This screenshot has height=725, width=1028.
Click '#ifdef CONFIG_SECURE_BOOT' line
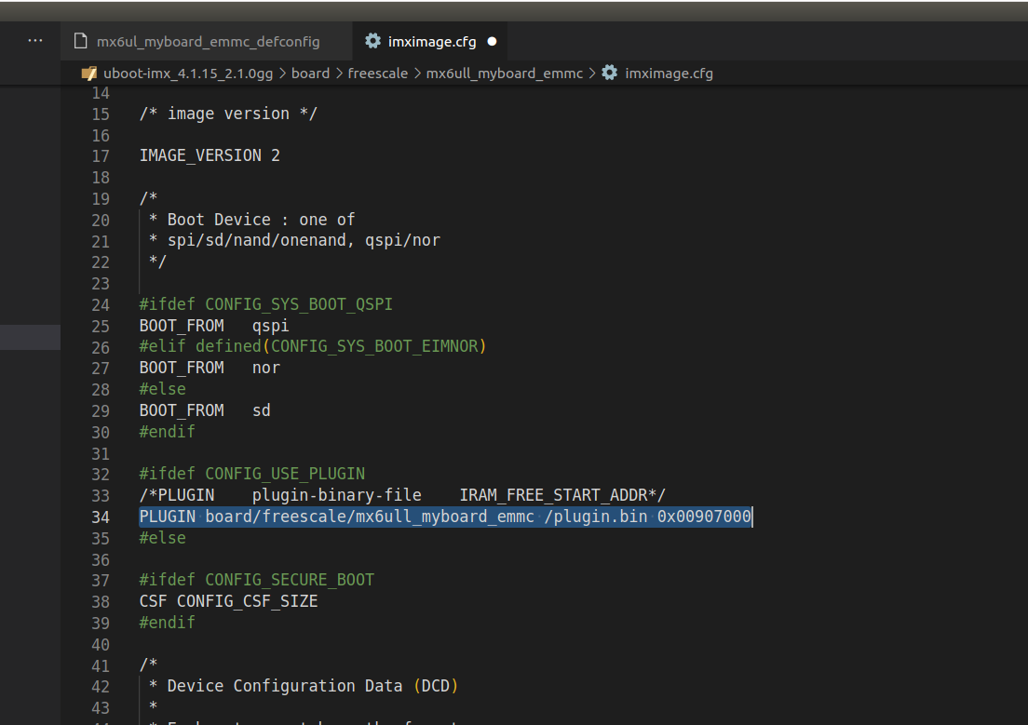[256, 580]
